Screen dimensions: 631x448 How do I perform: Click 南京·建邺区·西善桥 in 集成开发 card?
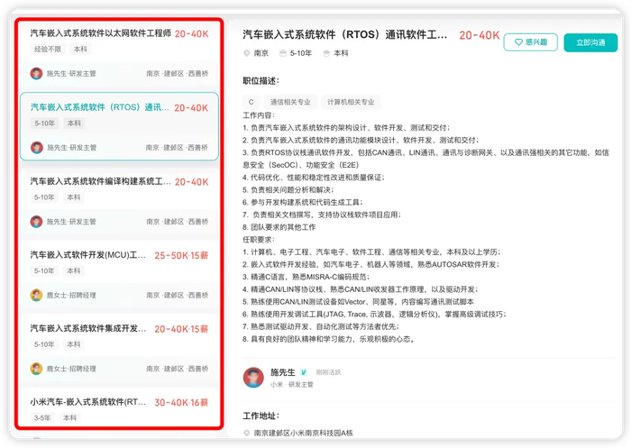tap(177, 369)
